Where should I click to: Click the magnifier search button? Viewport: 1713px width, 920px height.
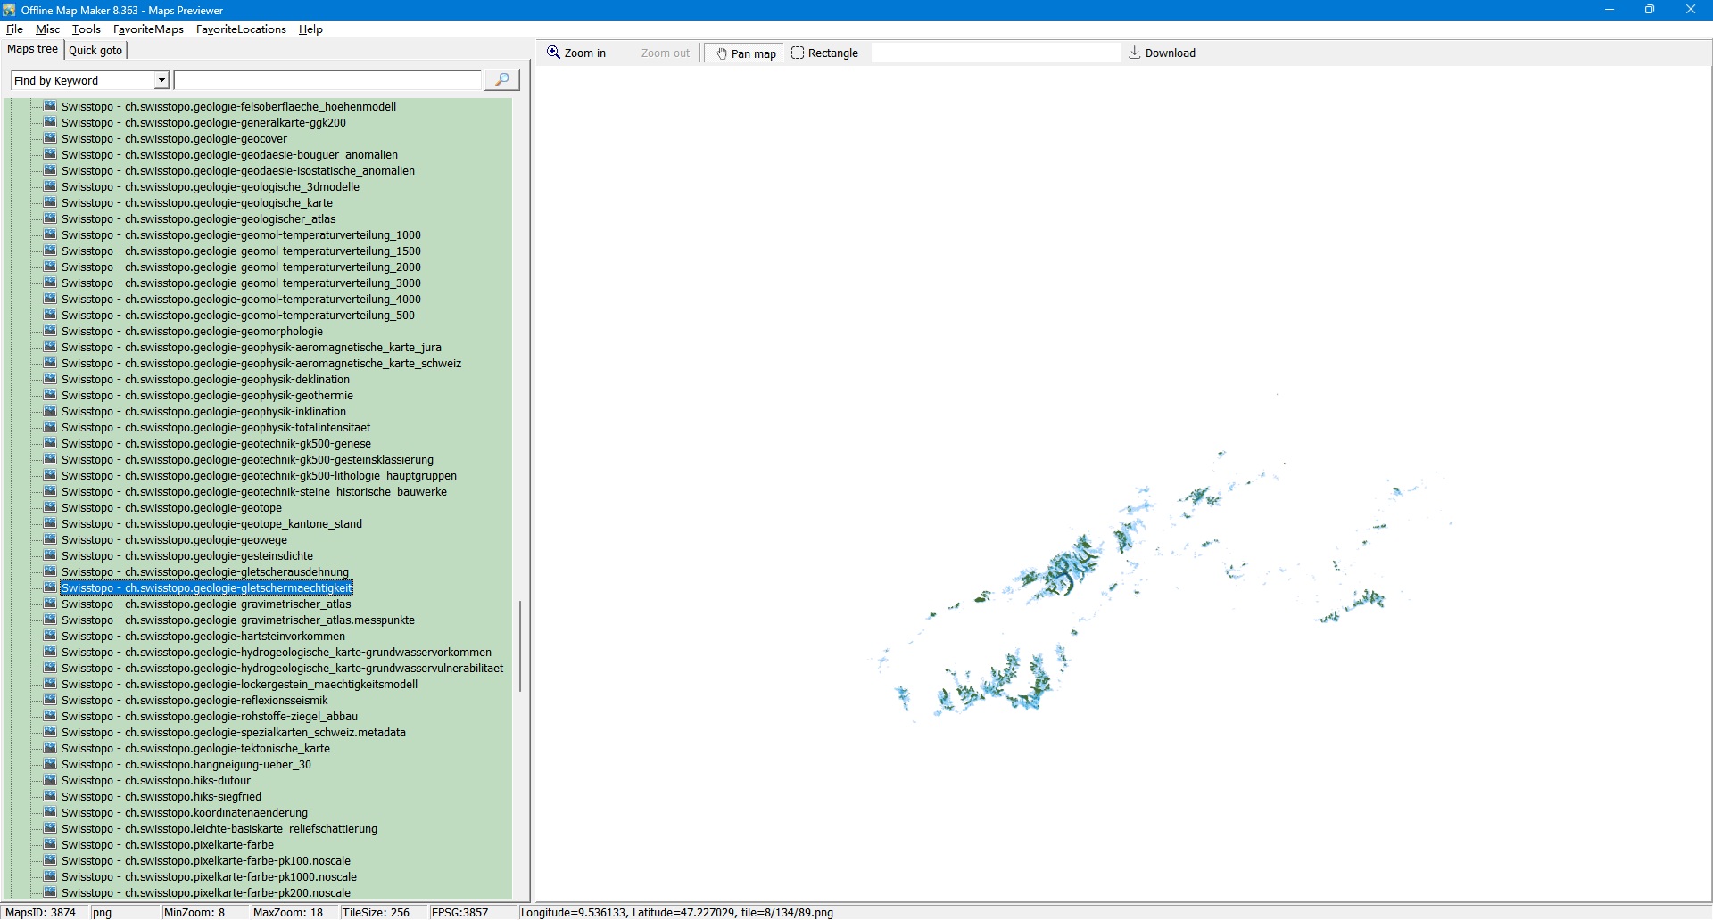point(501,80)
